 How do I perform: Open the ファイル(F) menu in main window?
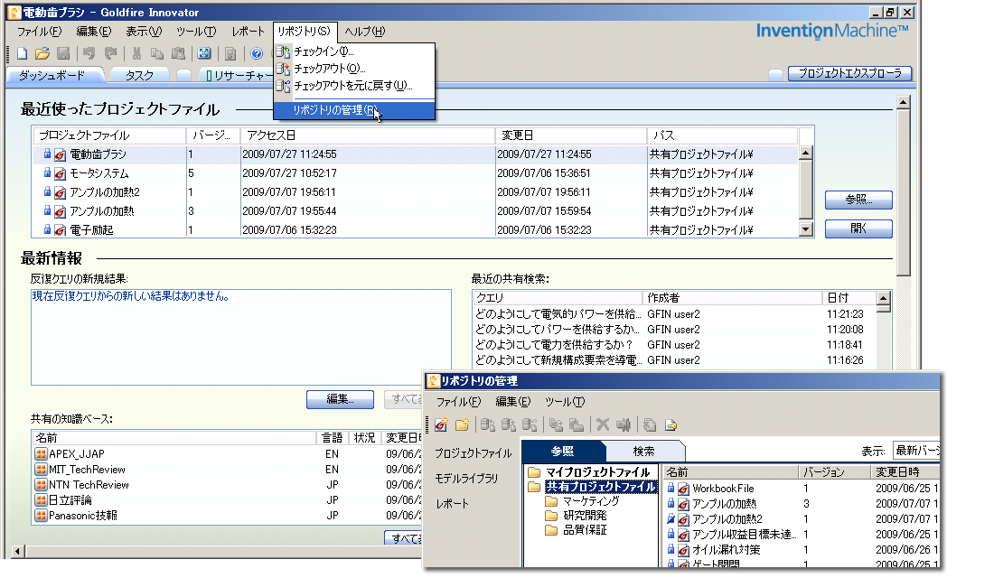click(x=39, y=31)
